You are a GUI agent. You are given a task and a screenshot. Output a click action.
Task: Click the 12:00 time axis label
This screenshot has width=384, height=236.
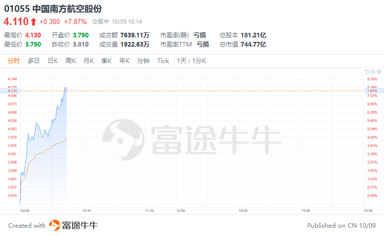click(x=181, y=211)
